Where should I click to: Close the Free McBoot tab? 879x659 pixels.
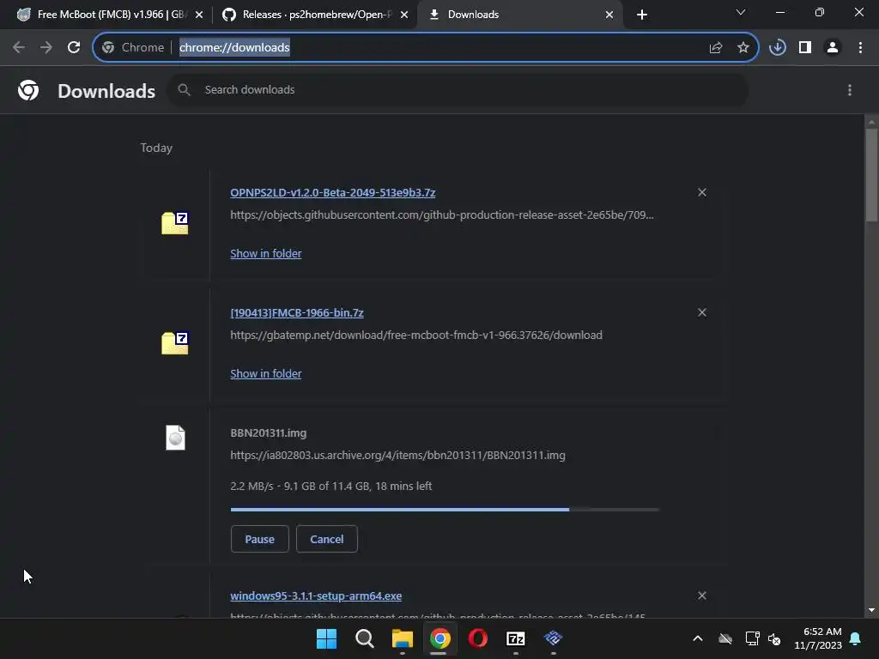pos(199,15)
